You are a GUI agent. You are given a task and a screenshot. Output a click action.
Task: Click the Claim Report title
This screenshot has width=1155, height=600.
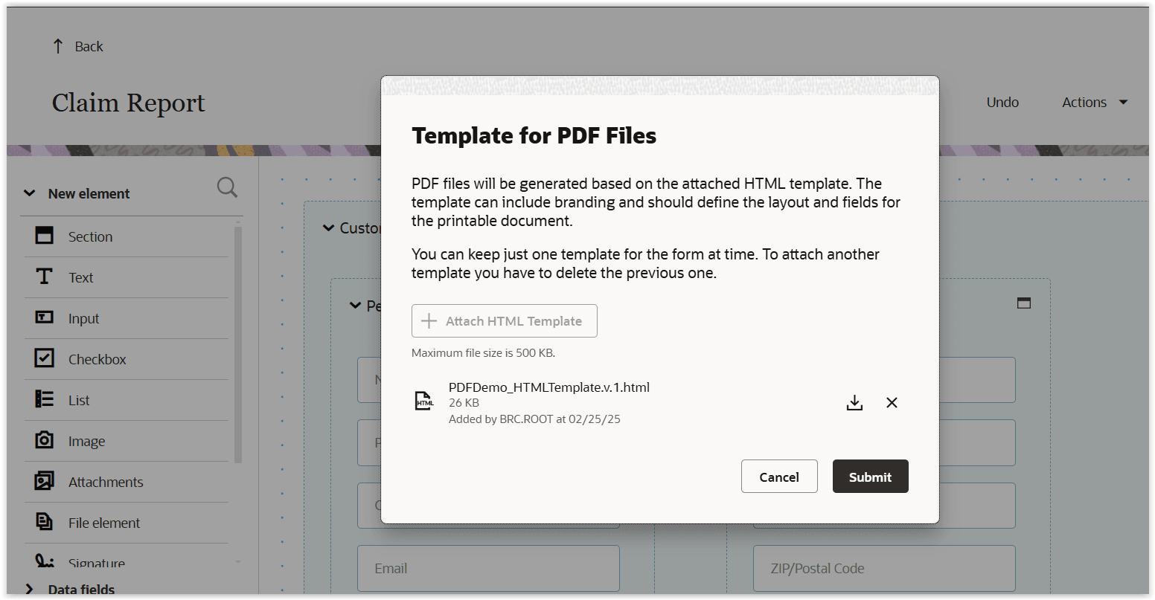coord(128,103)
